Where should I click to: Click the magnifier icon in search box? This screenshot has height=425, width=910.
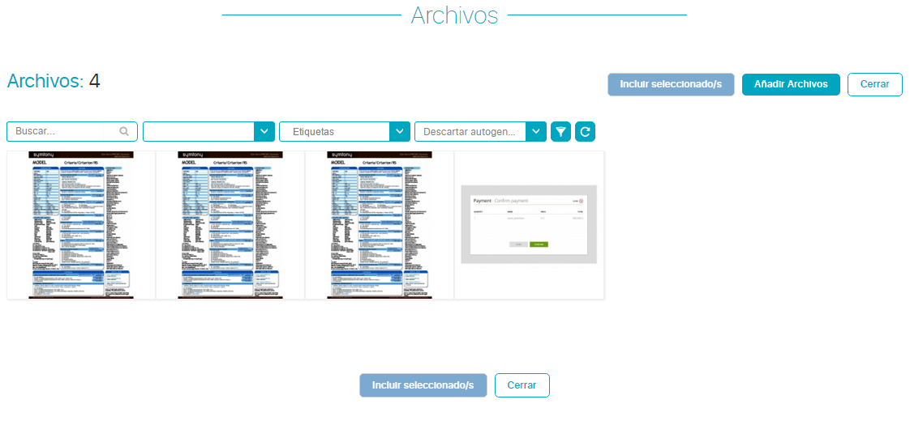point(124,131)
